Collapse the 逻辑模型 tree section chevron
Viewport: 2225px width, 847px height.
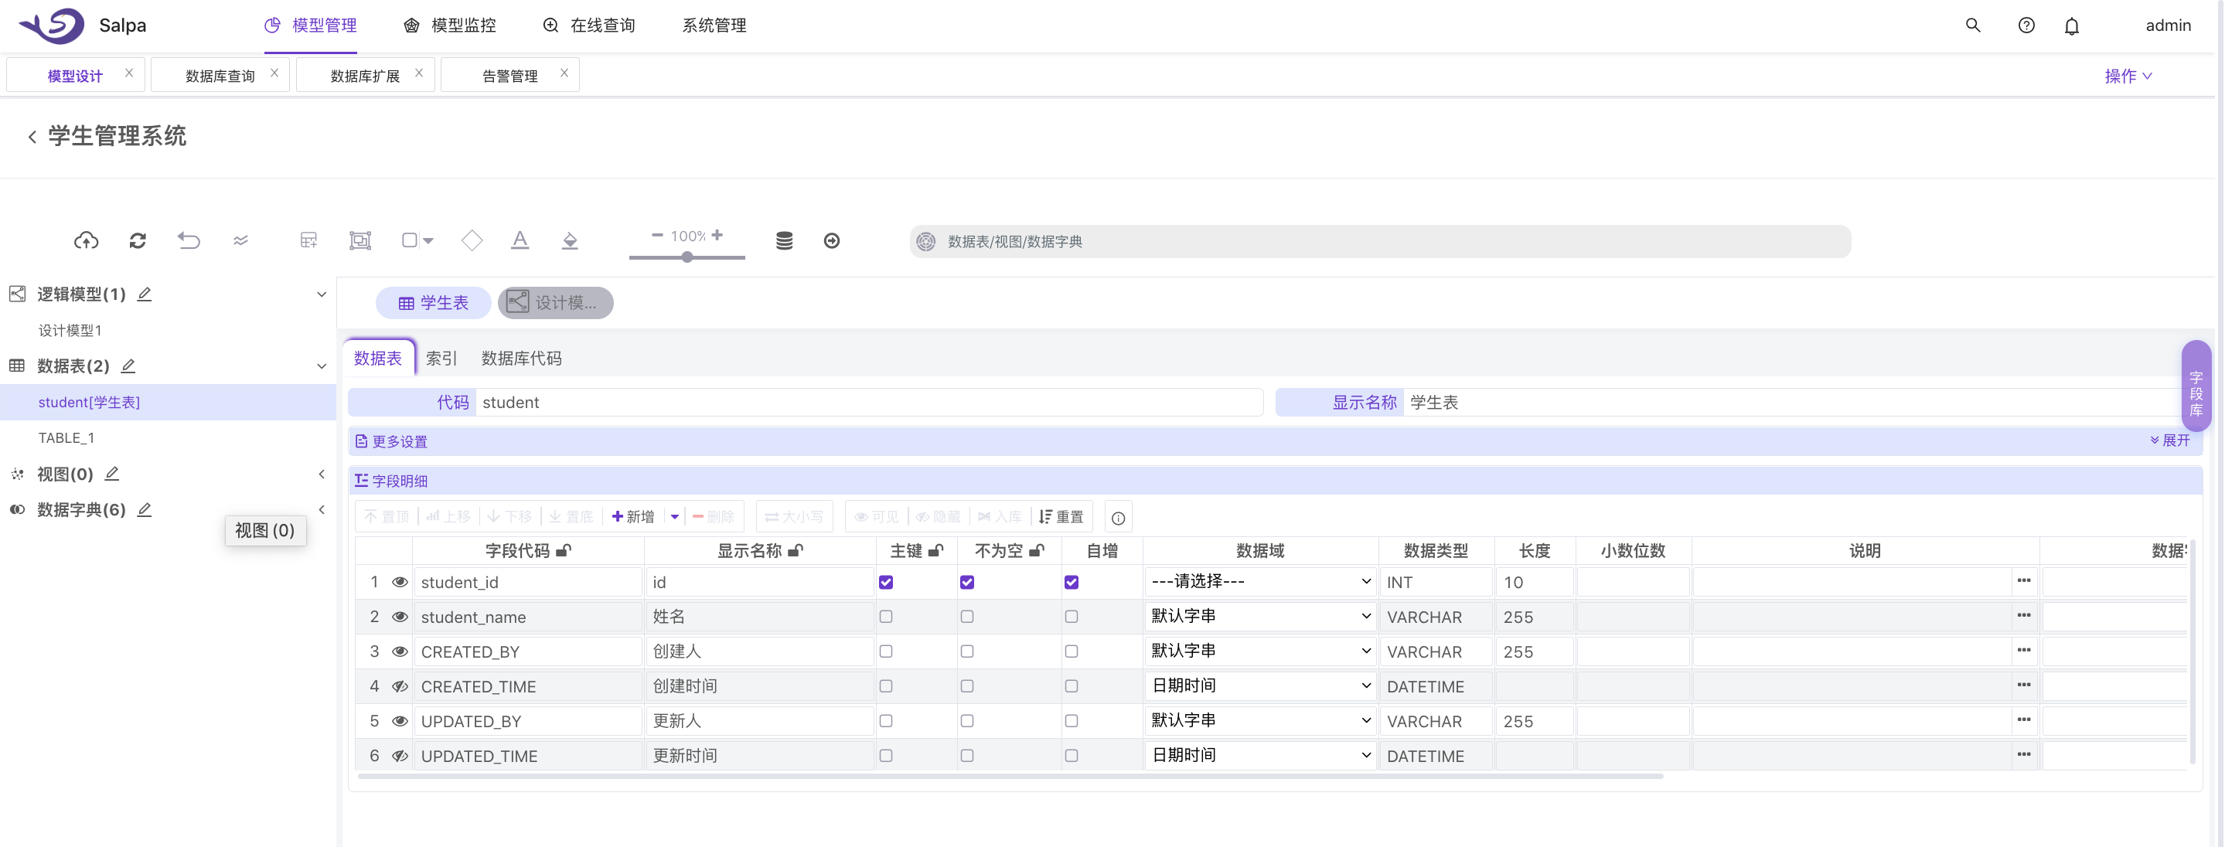[322, 294]
